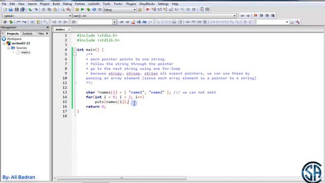Switch to the Files tab
This screenshot has width=325, height=183.
41,34
